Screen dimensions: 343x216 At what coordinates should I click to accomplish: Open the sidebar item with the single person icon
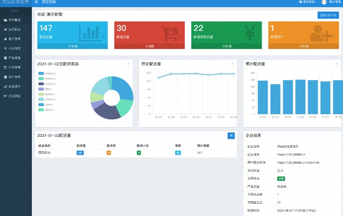[x=16, y=38]
